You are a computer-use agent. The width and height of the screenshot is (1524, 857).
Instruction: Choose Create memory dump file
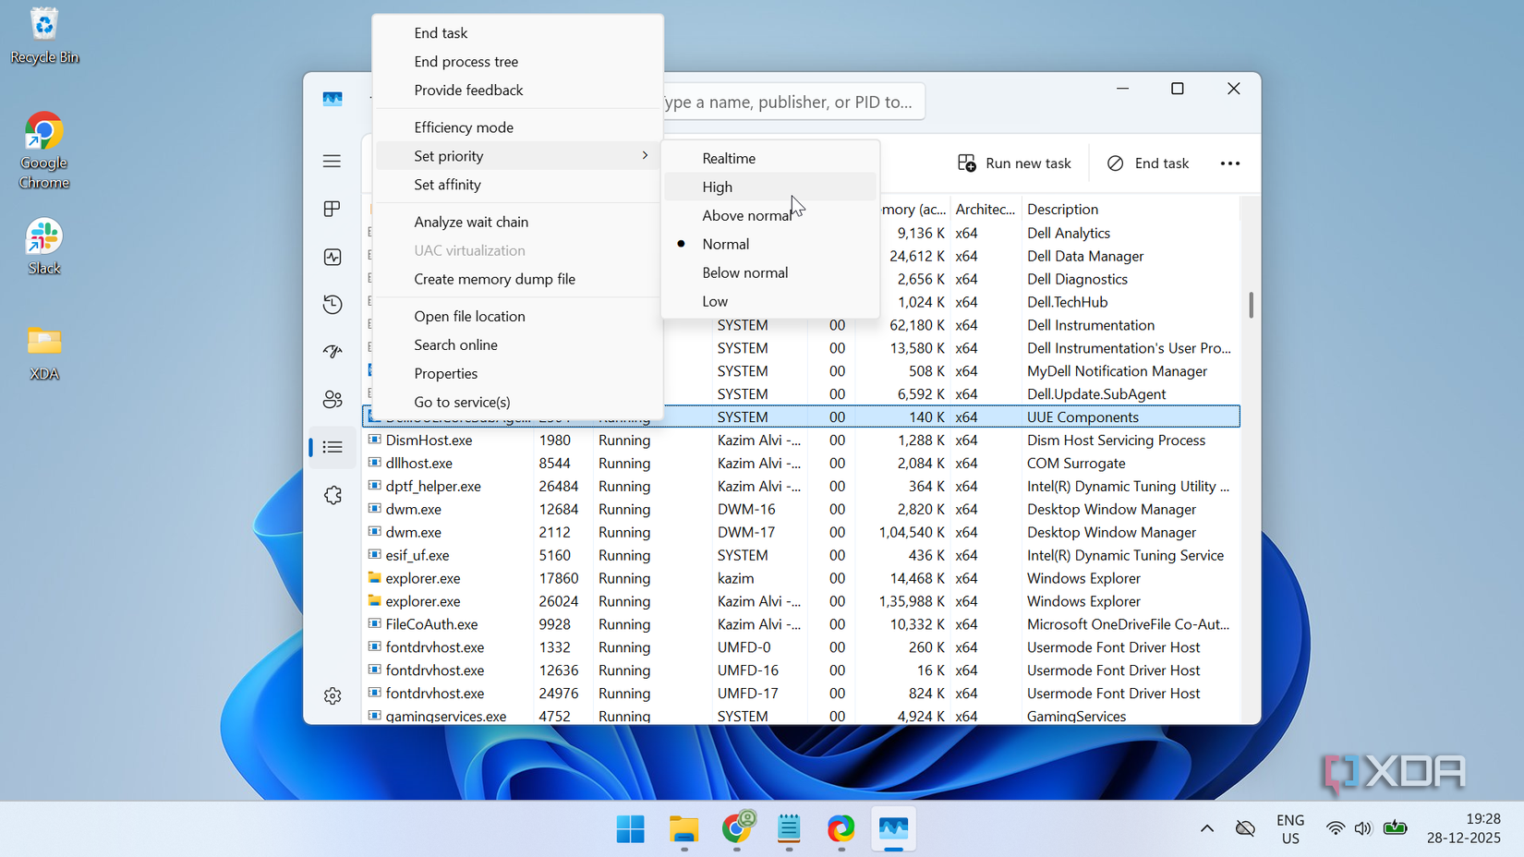click(x=517, y=279)
